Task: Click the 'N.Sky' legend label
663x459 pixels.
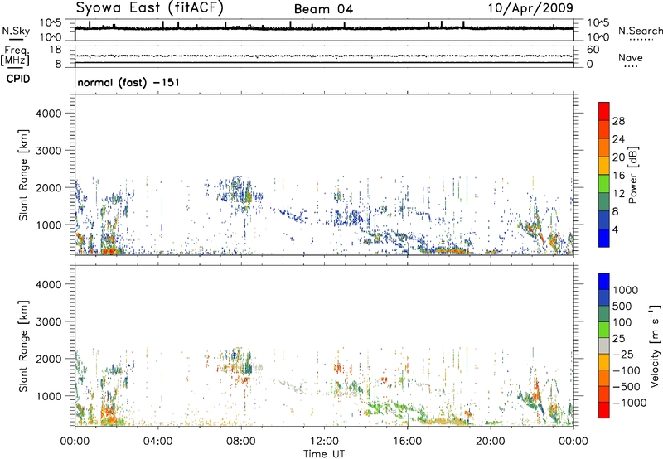Action: (x=16, y=31)
